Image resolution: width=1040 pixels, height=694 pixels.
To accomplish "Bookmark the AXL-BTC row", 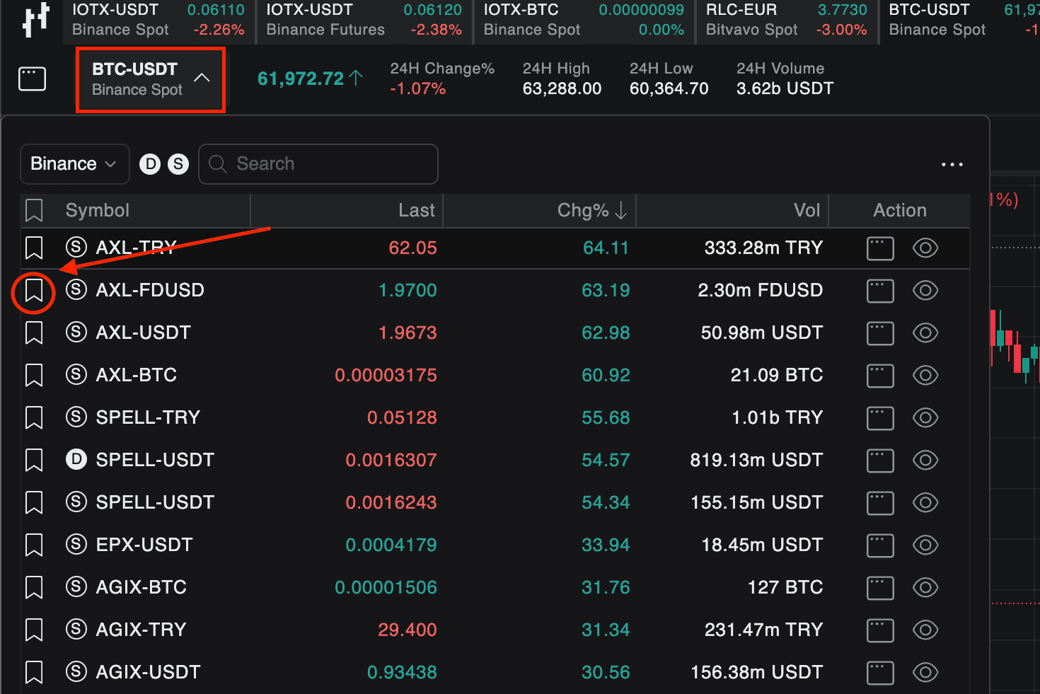I will tap(34, 376).
